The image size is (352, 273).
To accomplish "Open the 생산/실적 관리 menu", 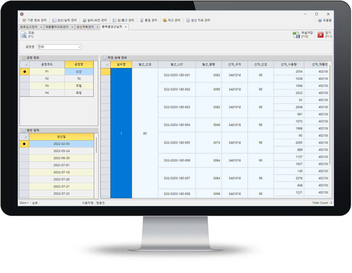I will click(x=65, y=21).
